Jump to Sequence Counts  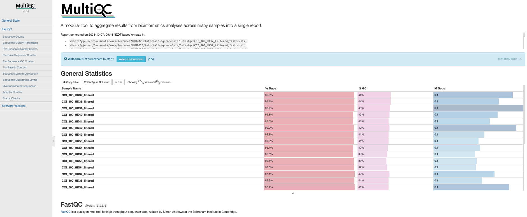pyautogui.click(x=13, y=37)
